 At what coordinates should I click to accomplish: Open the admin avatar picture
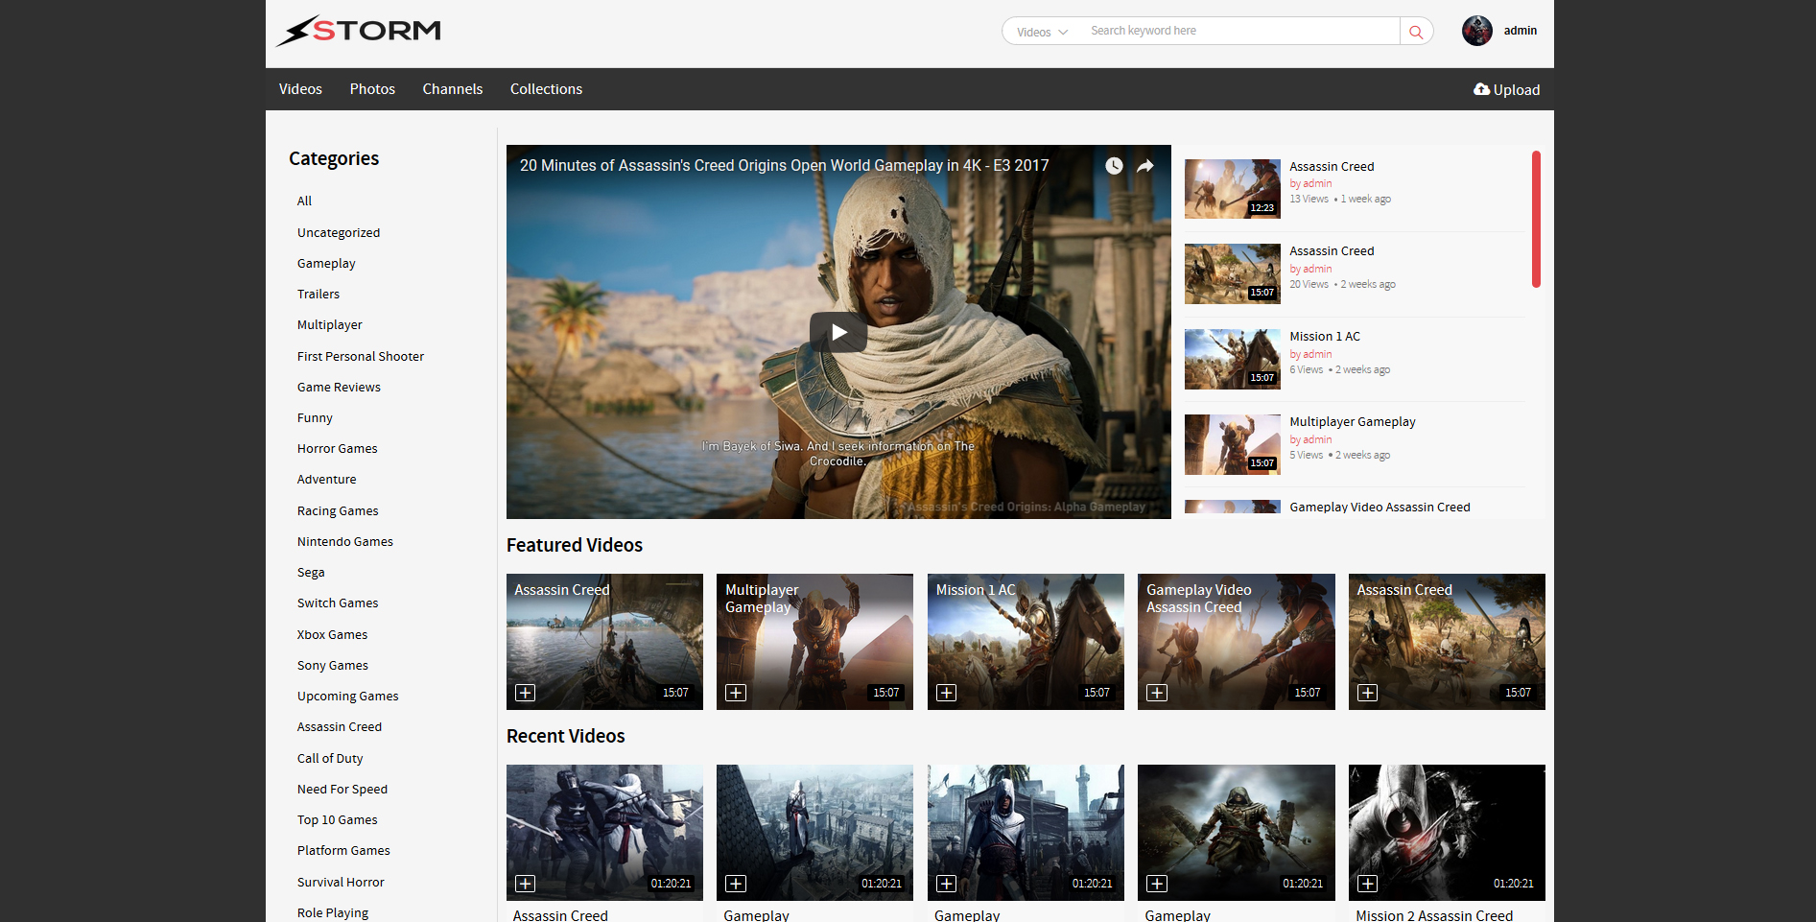point(1477,31)
